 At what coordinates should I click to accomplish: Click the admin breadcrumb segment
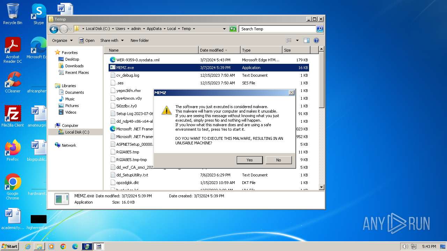click(x=136, y=29)
